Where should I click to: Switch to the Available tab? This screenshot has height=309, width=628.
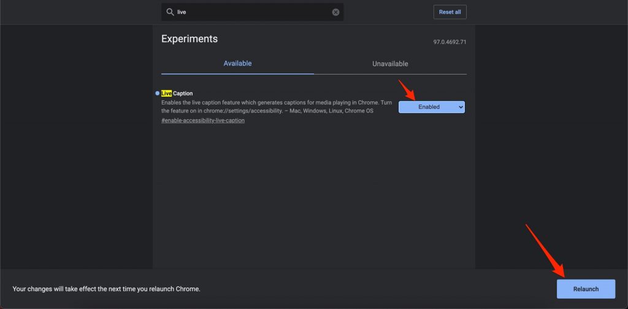[237, 64]
